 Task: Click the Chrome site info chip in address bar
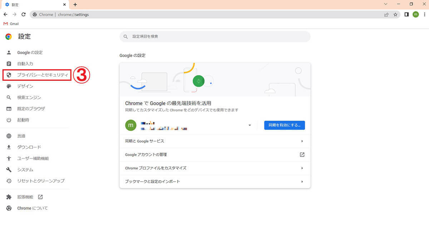point(43,15)
